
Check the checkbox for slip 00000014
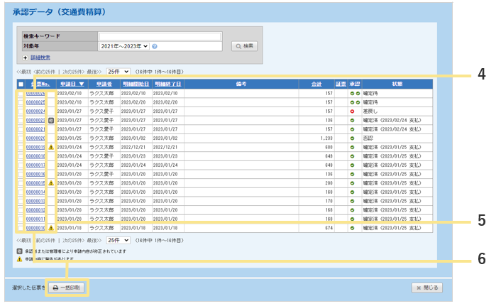[x=21, y=192]
